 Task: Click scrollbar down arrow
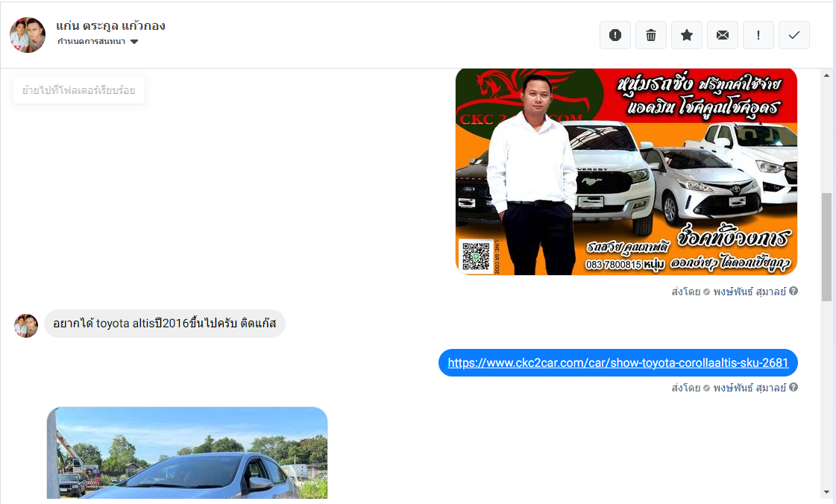point(827,492)
